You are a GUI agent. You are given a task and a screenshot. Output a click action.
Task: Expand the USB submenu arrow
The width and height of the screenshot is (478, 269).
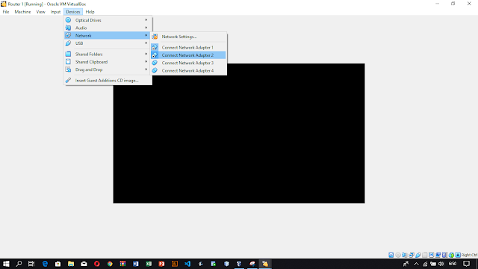point(146,43)
